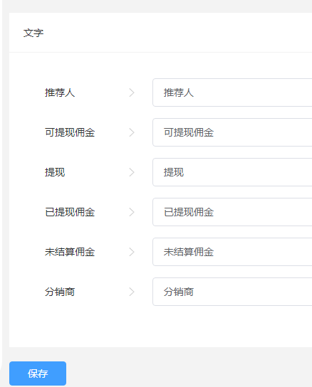Click the 推荐人 row label
The width and height of the screenshot is (312, 387).
coord(60,92)
